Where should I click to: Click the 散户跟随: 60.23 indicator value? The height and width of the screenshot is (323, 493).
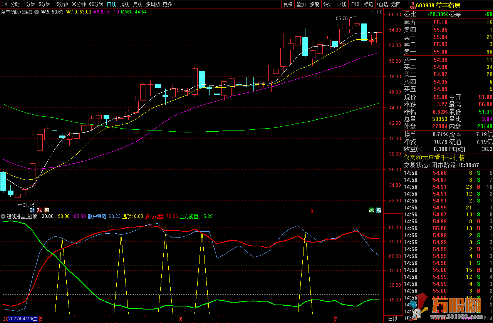(x=104, y=216)
